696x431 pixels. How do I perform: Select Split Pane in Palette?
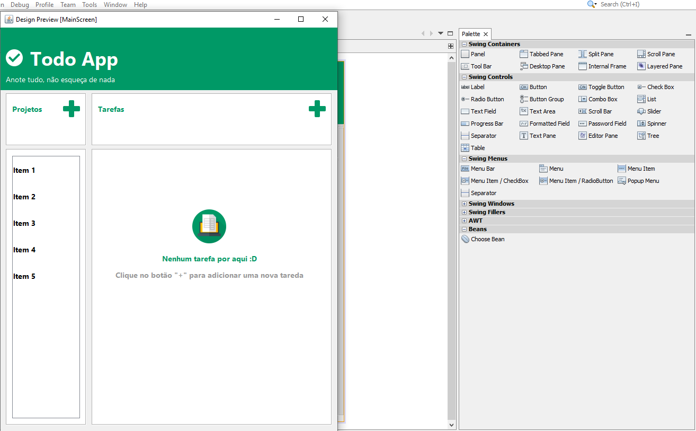coord(596,54)
